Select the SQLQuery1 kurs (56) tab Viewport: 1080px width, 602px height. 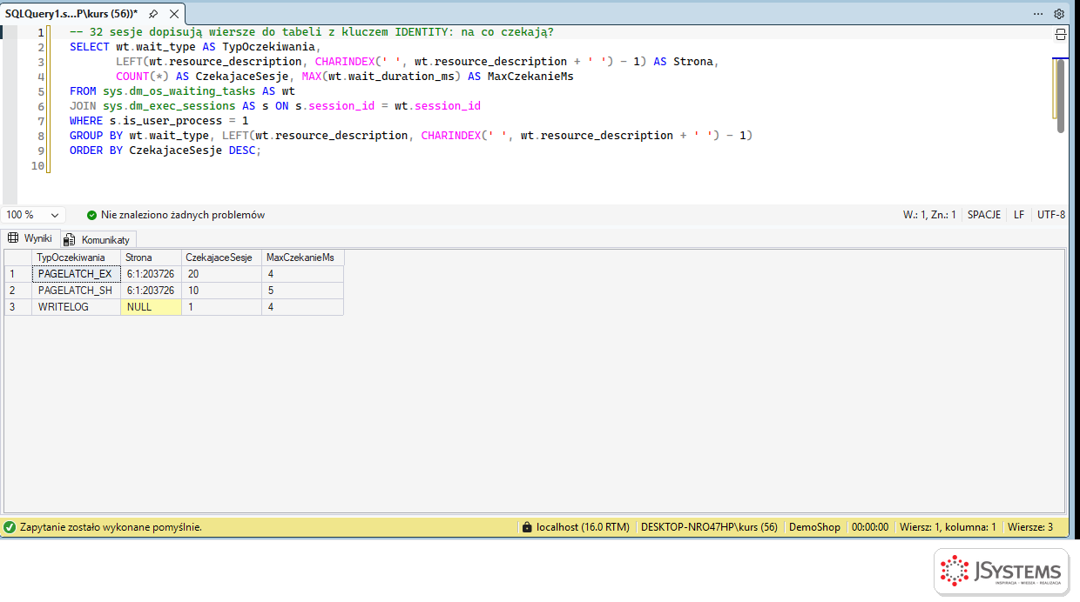71,14
